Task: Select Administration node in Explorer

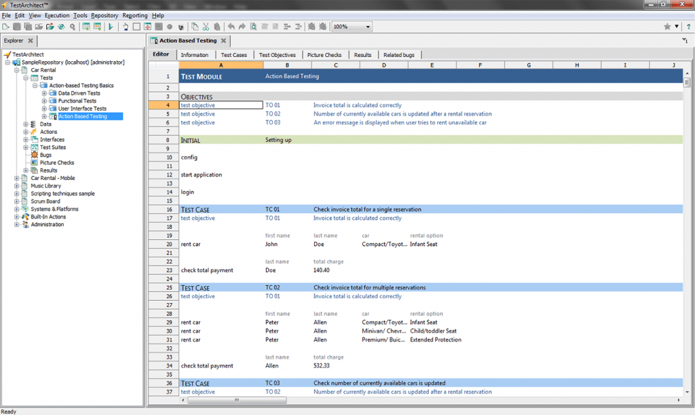Action: (x=48, y=225)
